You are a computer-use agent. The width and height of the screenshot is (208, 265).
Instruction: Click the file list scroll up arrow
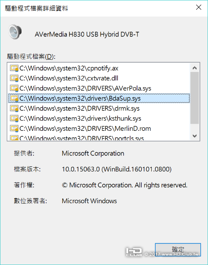[194, 68]
